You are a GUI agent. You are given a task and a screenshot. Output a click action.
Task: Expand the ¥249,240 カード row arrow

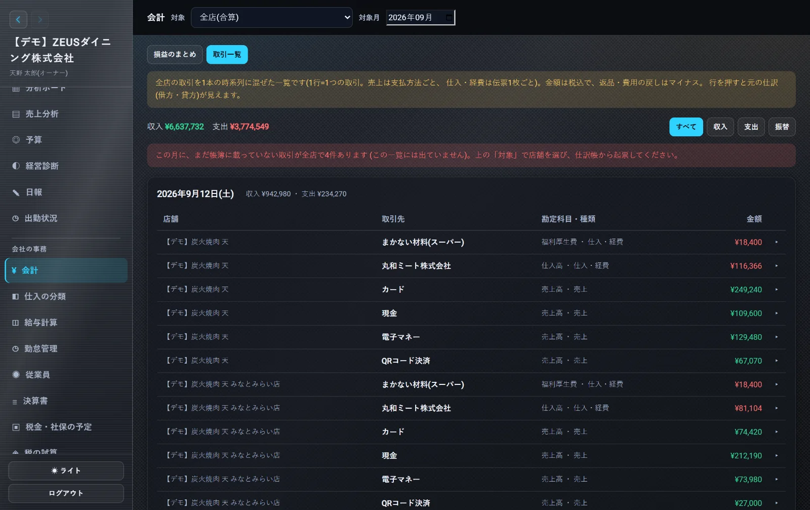tap(776, 290)
